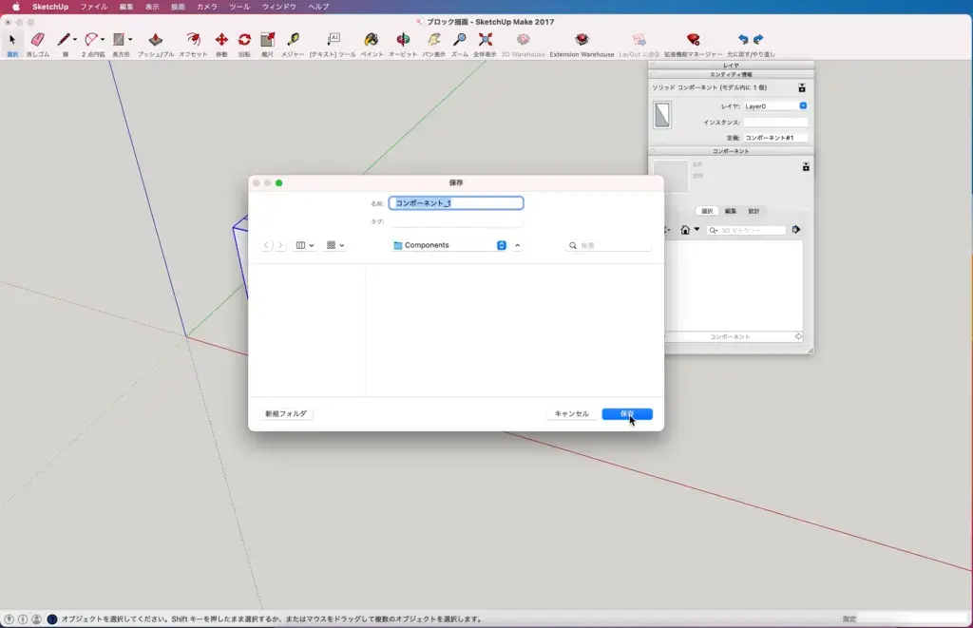
Task: Choose the [テキスト] ツール icon
Action: tap(334, 40)
